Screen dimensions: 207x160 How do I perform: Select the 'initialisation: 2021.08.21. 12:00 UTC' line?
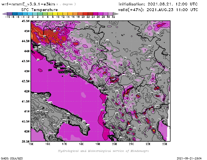[x=158, y=4]
